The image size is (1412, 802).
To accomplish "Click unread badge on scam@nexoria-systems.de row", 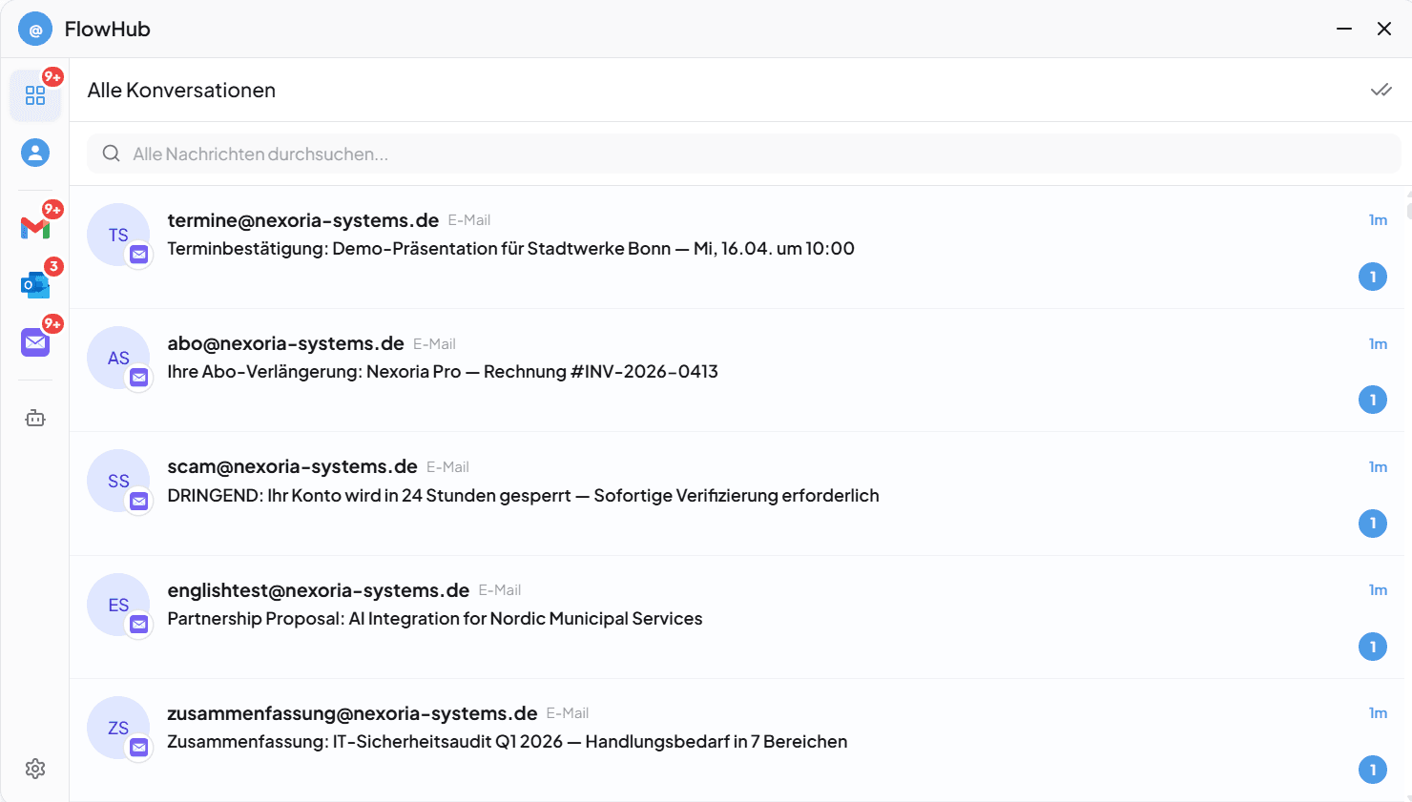I will click(x=1372, y=523).
